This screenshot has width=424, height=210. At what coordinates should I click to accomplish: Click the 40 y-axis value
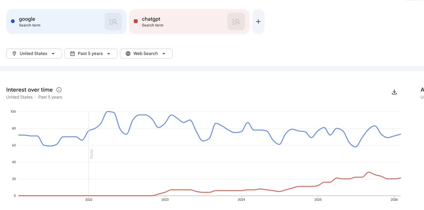(14, 162)
